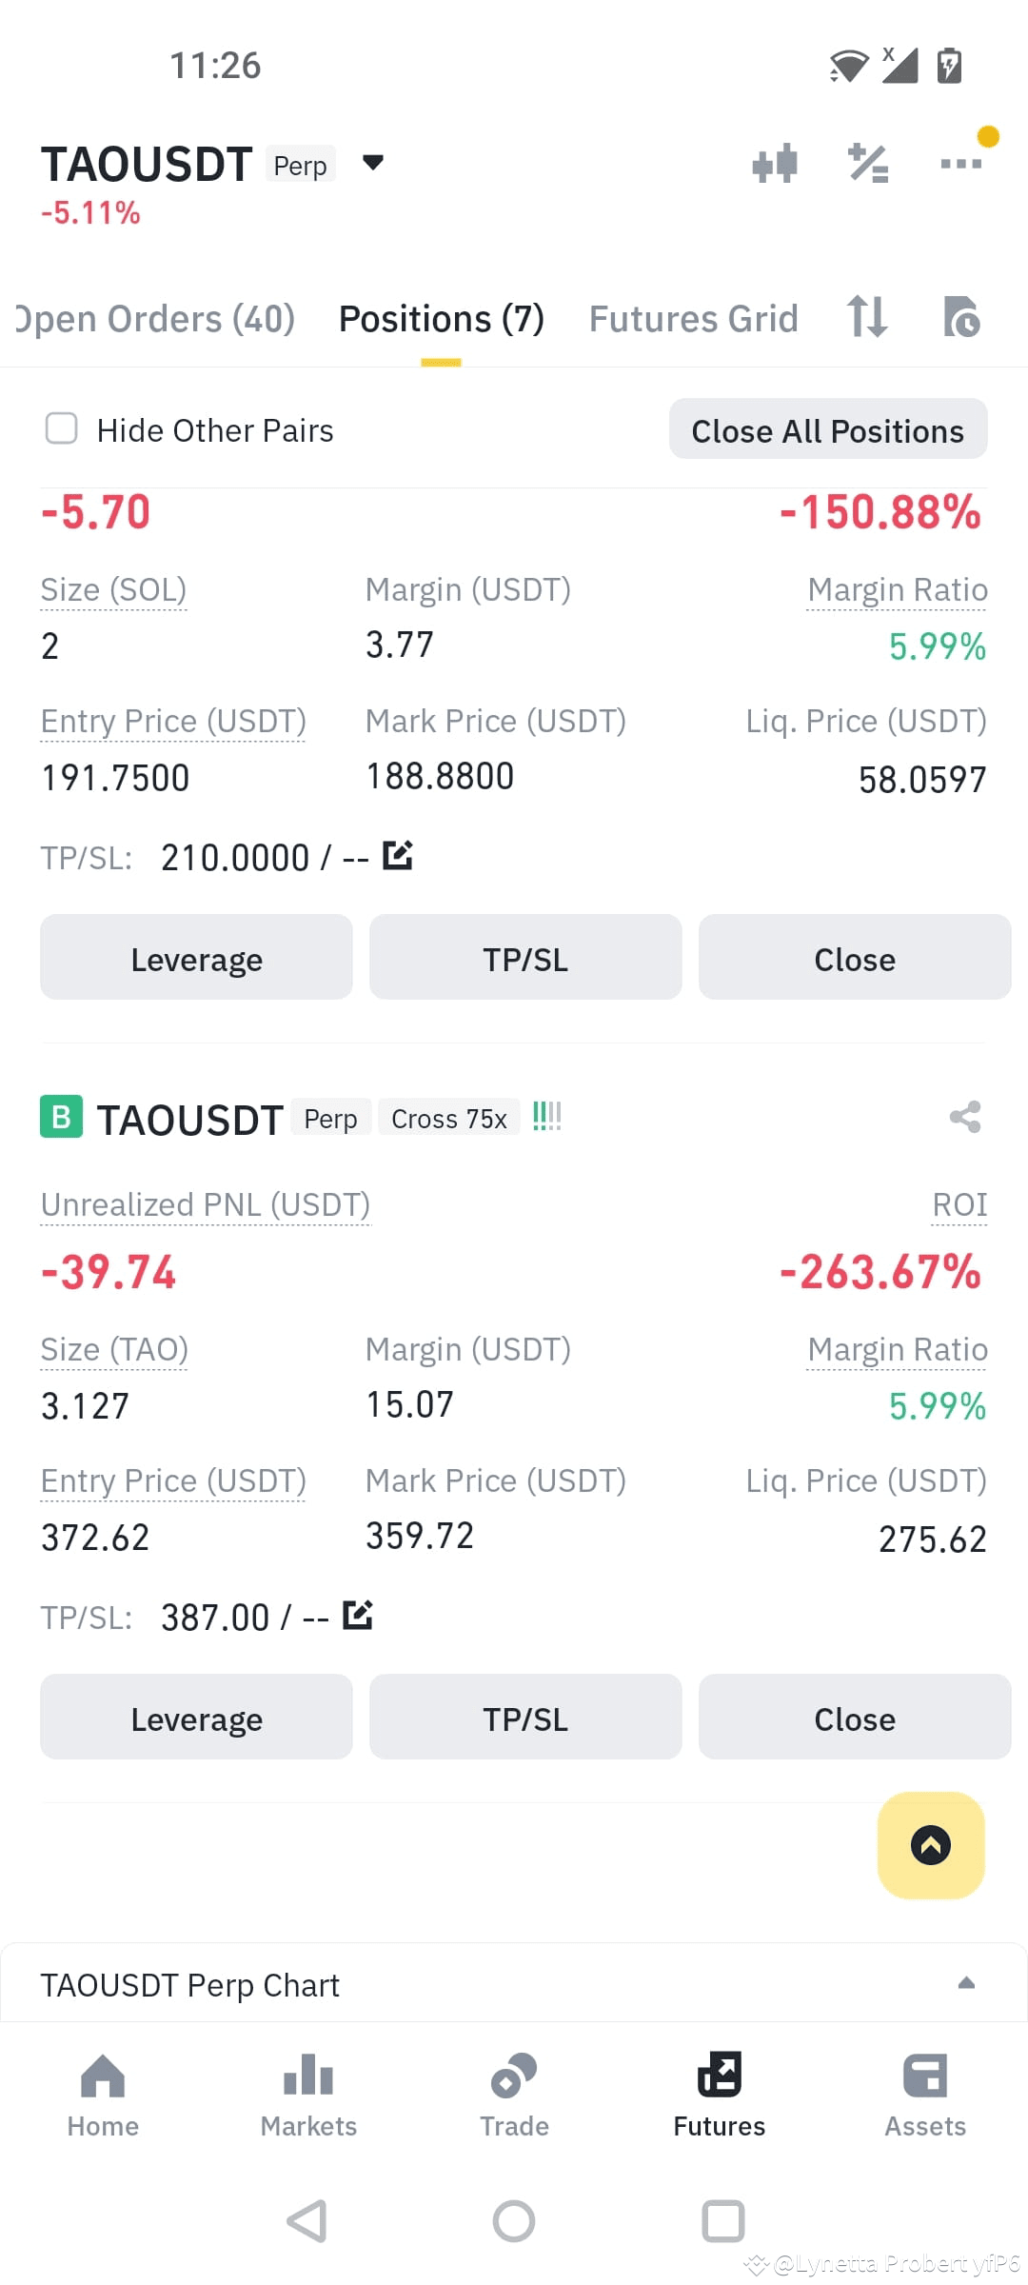Tap the sort arrows icon beside Futures Grid
The image size is (1028, 2285).
[867, 316]
